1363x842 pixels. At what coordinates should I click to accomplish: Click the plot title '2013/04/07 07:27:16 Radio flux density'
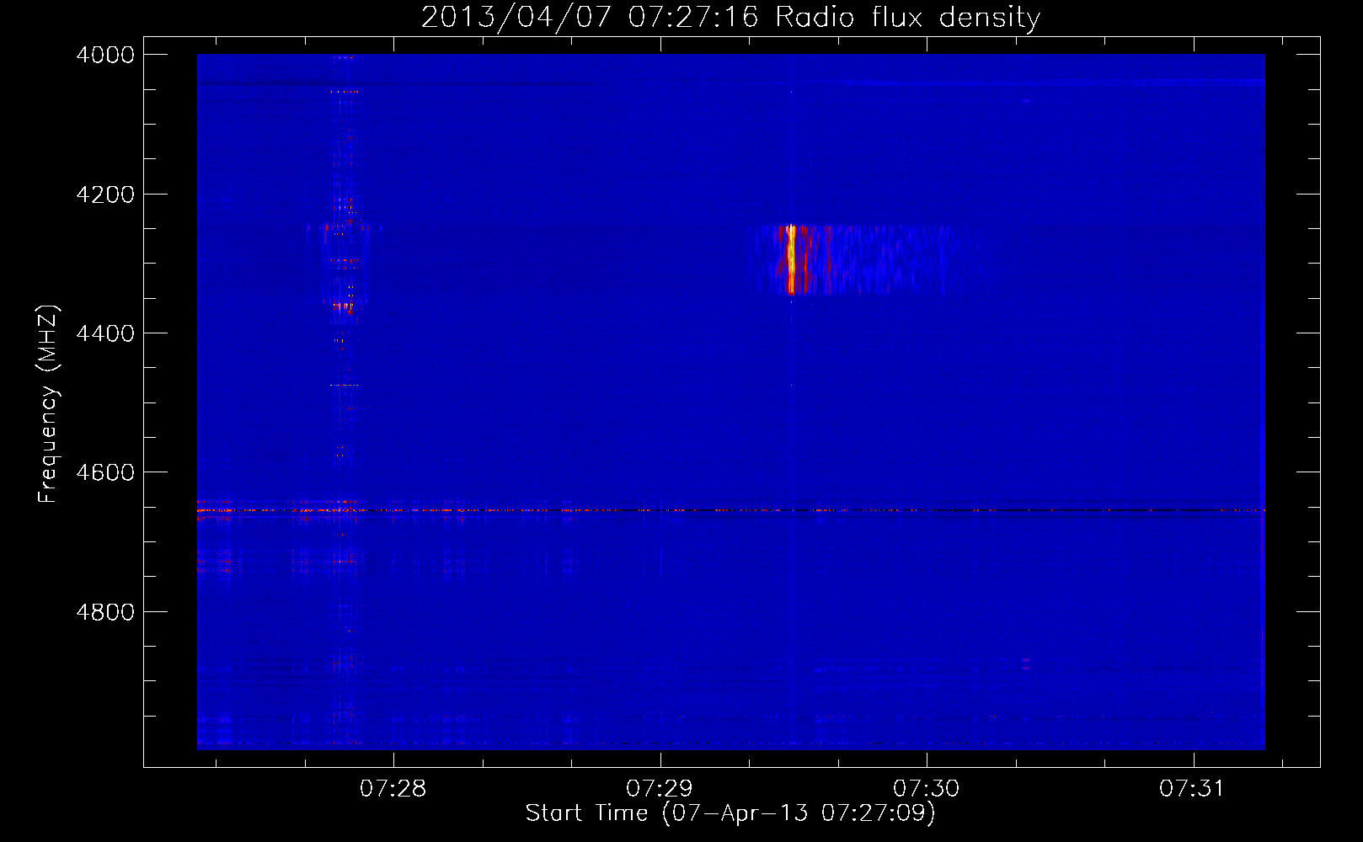[x=730, y=17]
